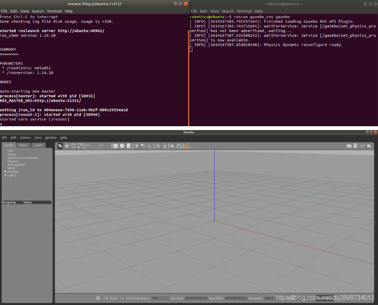Image resolution: width=378 pixels, height=305 pixels.
Task: Open the Gazebo Camera menu
Action: [25, 138]
